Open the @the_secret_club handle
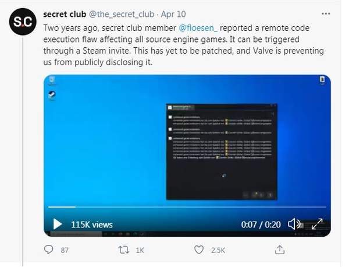 click(x=122, y=14)
